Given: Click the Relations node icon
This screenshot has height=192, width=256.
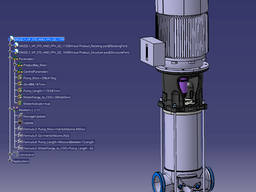Looking at the screenshot, I should coord(16,110).
